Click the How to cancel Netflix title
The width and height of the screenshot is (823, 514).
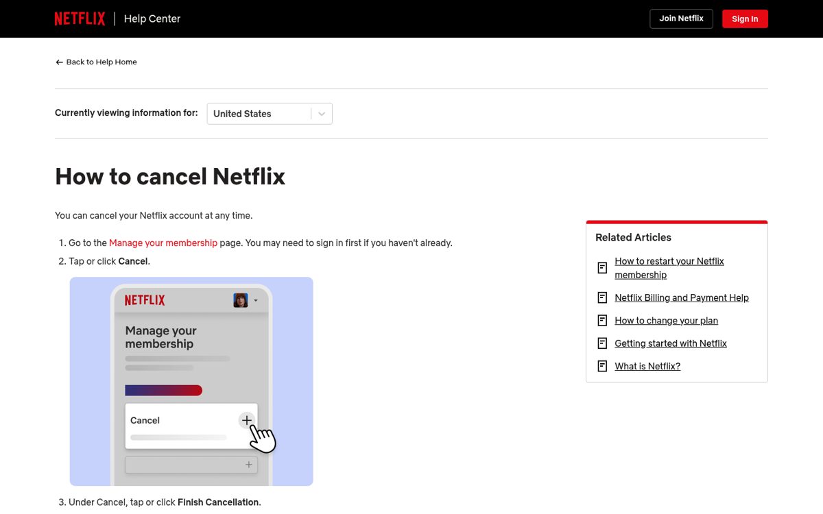(170, 176)
